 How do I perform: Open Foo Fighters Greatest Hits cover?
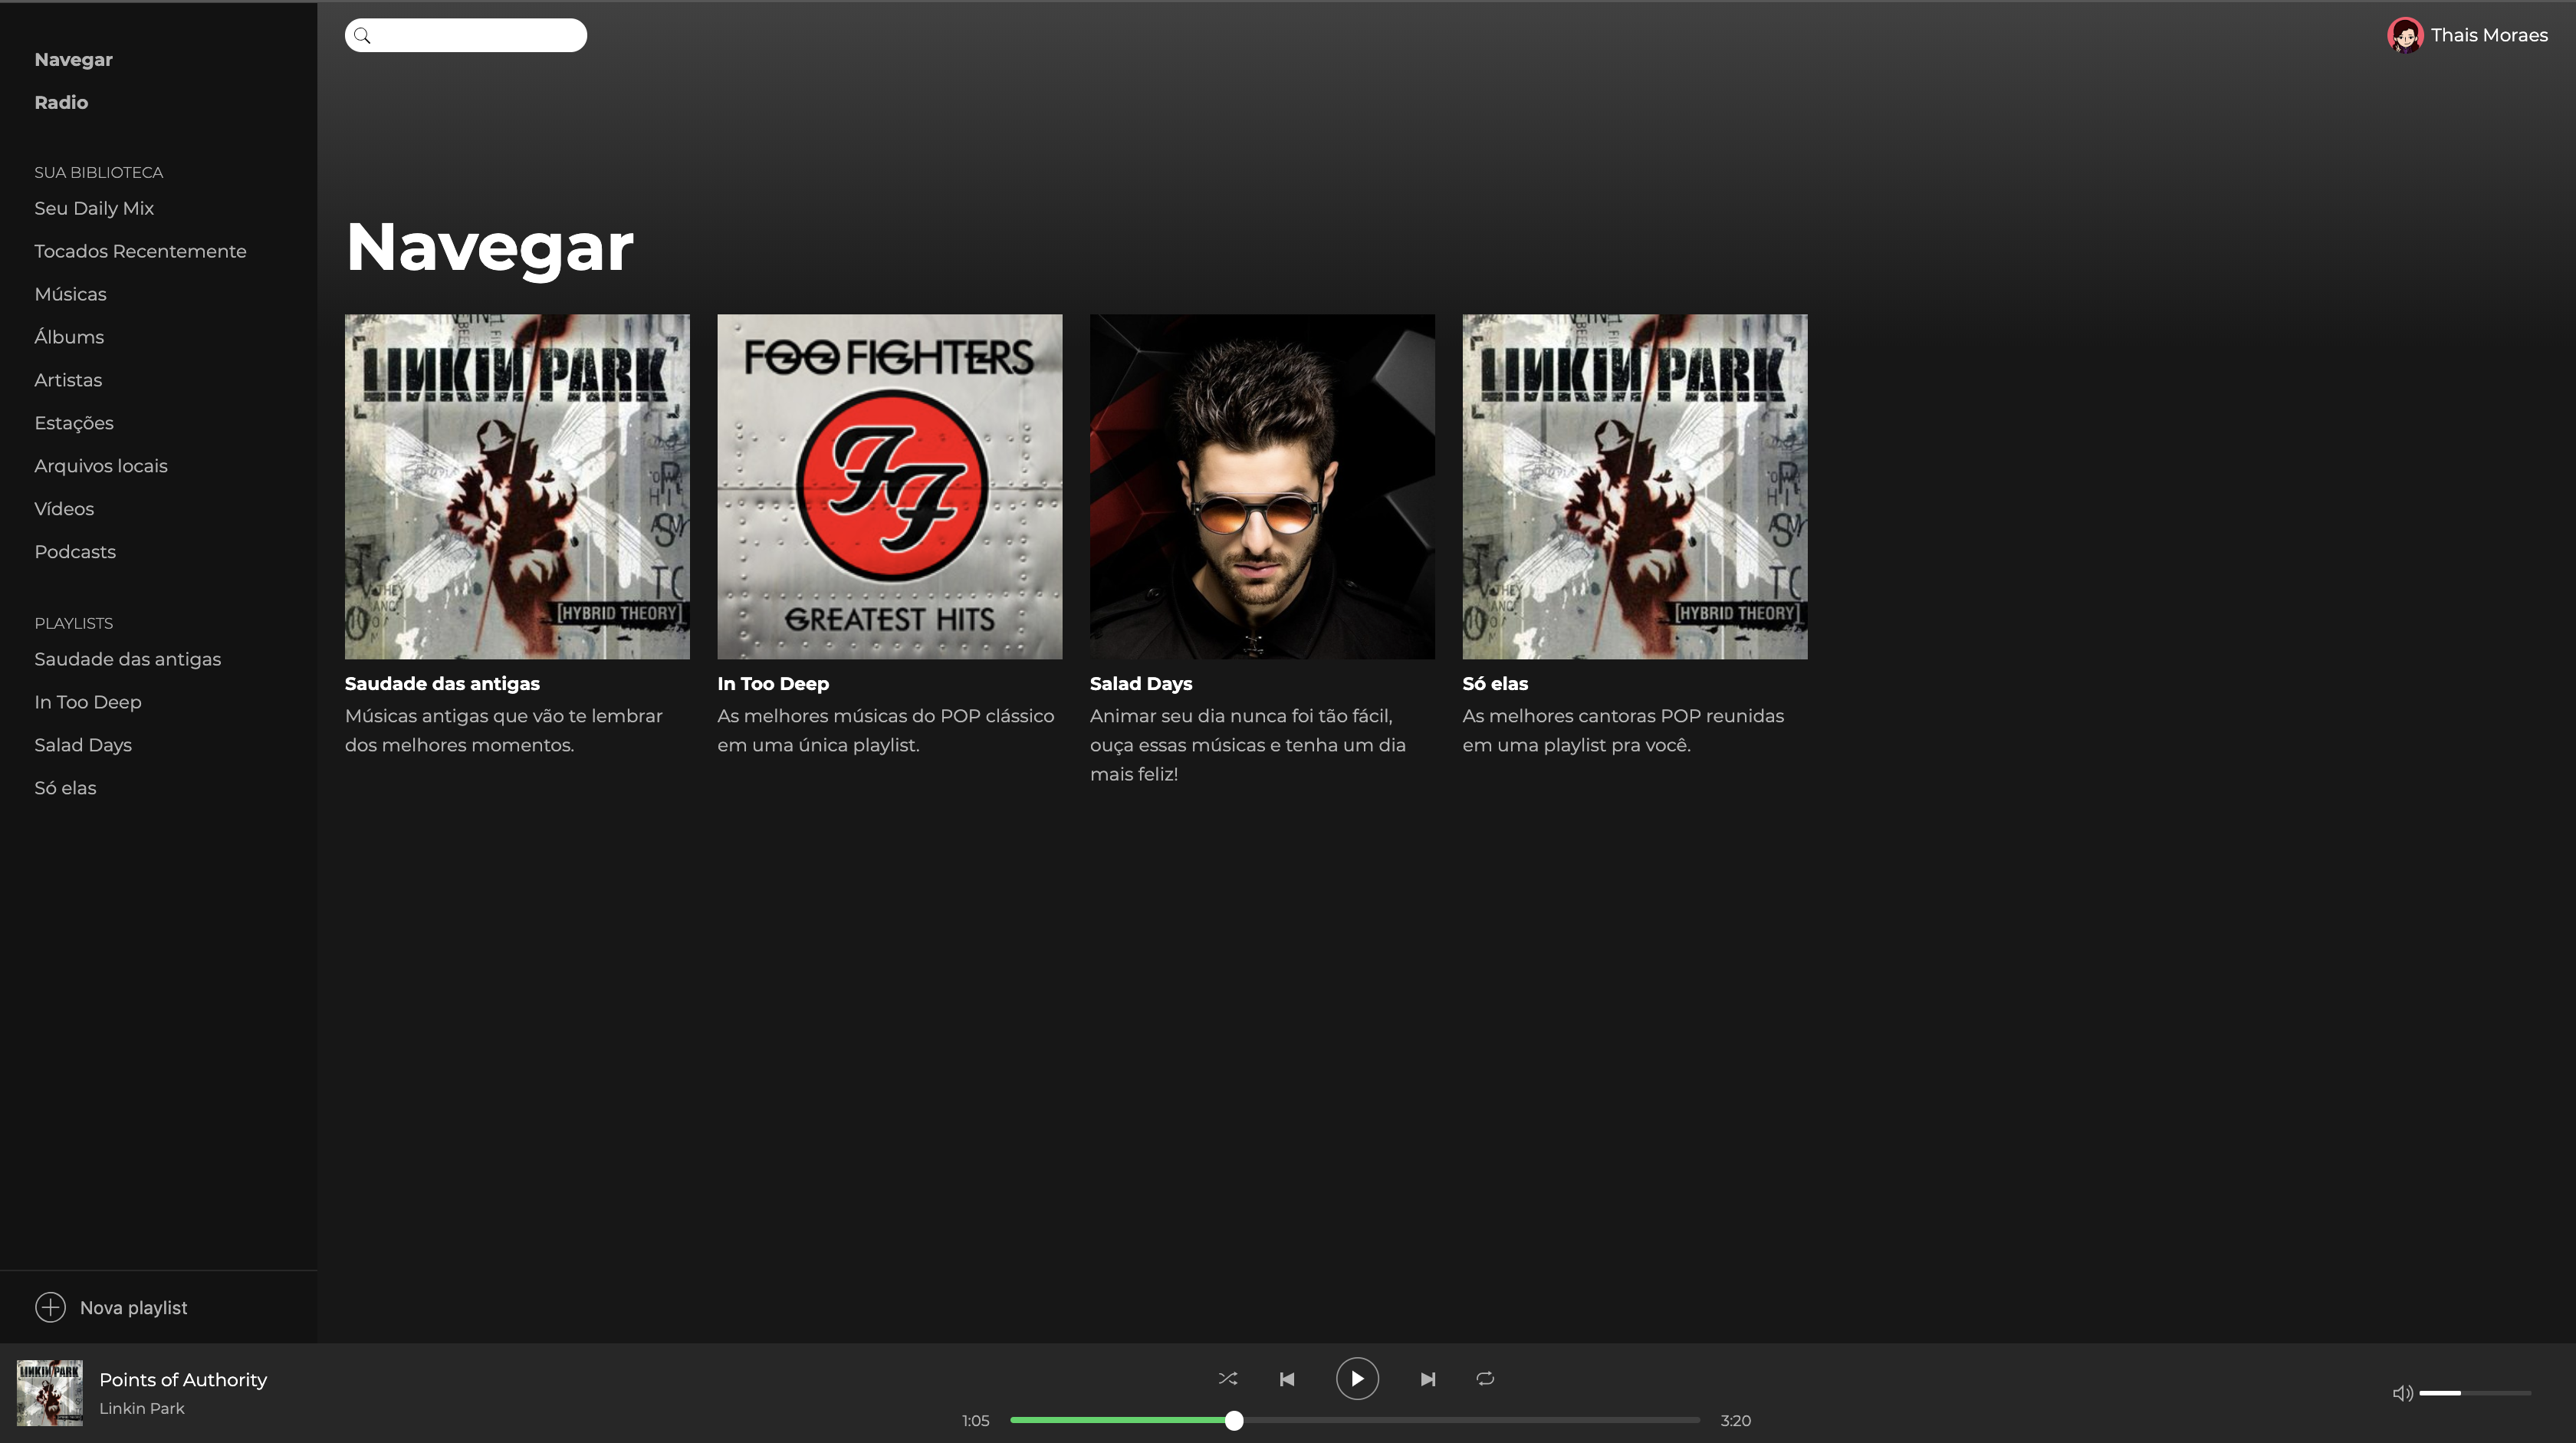889,486
